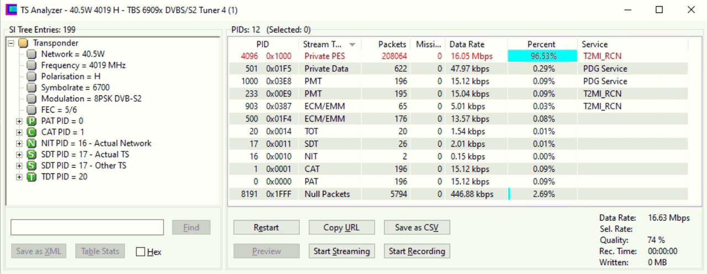
Task: Select the PMT row with PID 233
Action: pyautogui.click(x=458, y=94)
